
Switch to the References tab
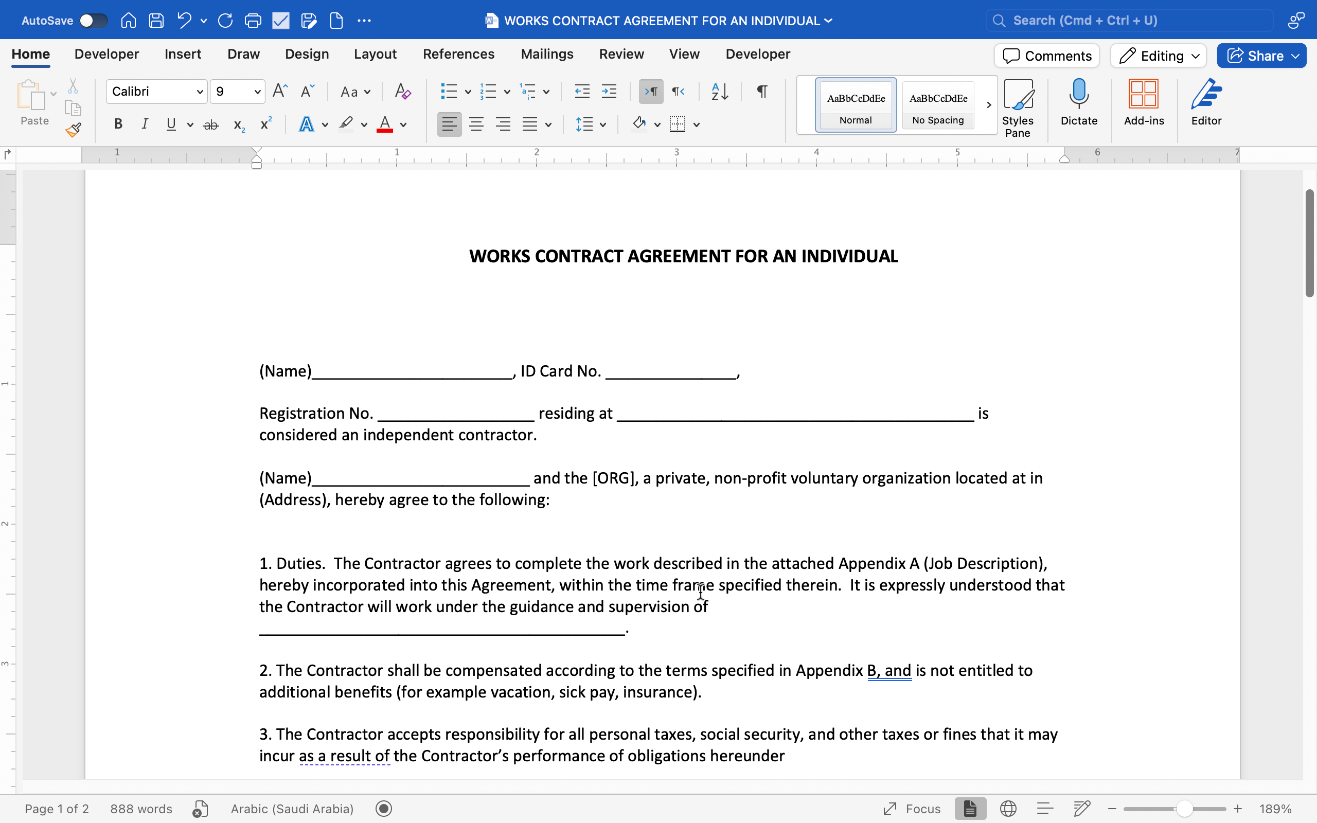pyautogui.click(x=458, y=54)
